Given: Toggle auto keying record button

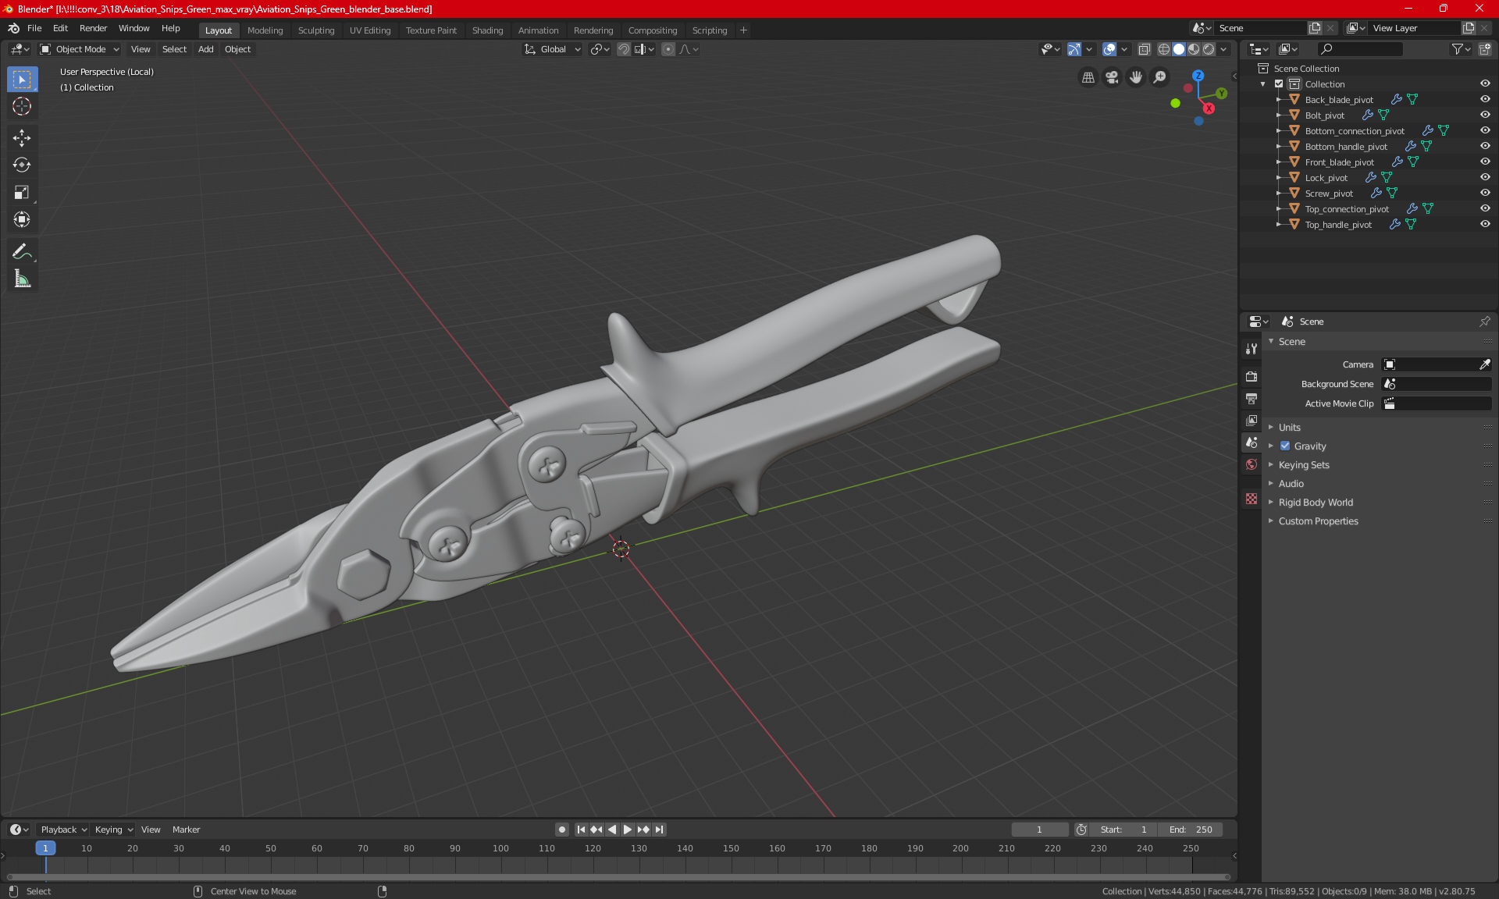Looking at the screenshot, I should point(561,830).
